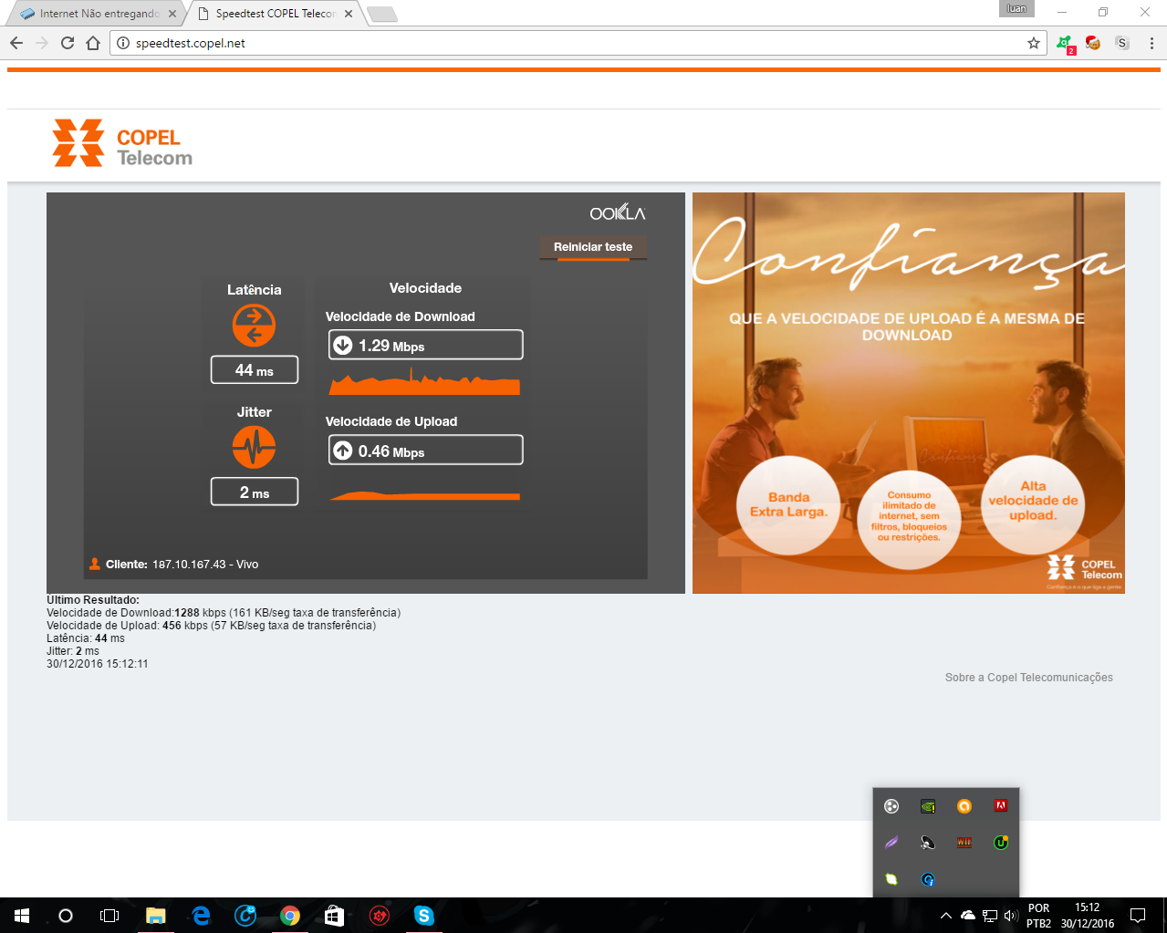Click the green blob tray icon

[x=891, y=879]
